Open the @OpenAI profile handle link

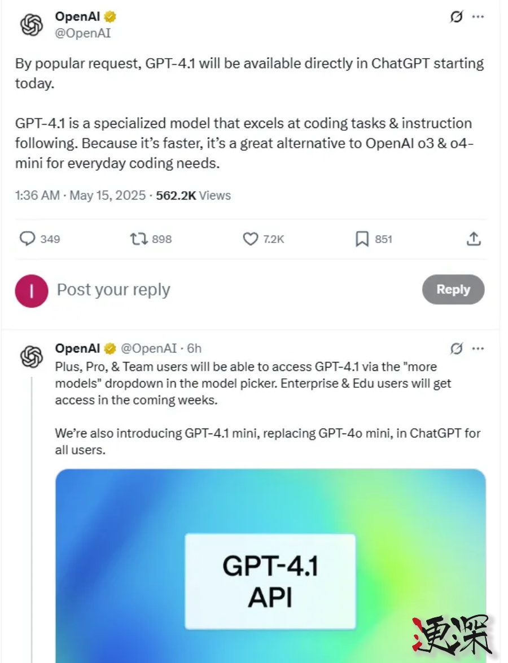84,33
